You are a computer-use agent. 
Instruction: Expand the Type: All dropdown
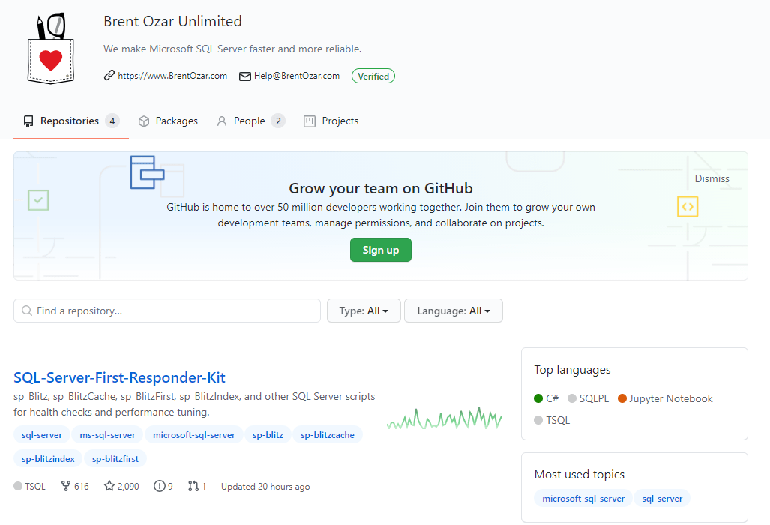coord(364,310)
